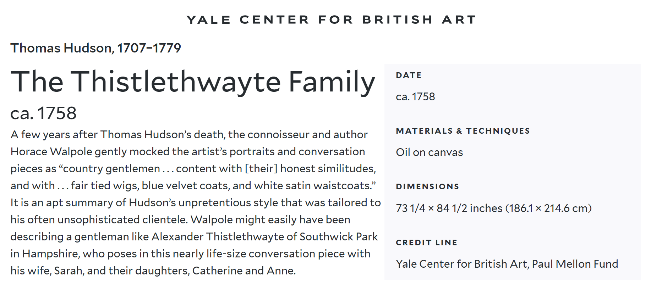This screenshot has width=651, height=301.
Task: Click the quoted phrase country gentlemen
Action: [111, 169]
